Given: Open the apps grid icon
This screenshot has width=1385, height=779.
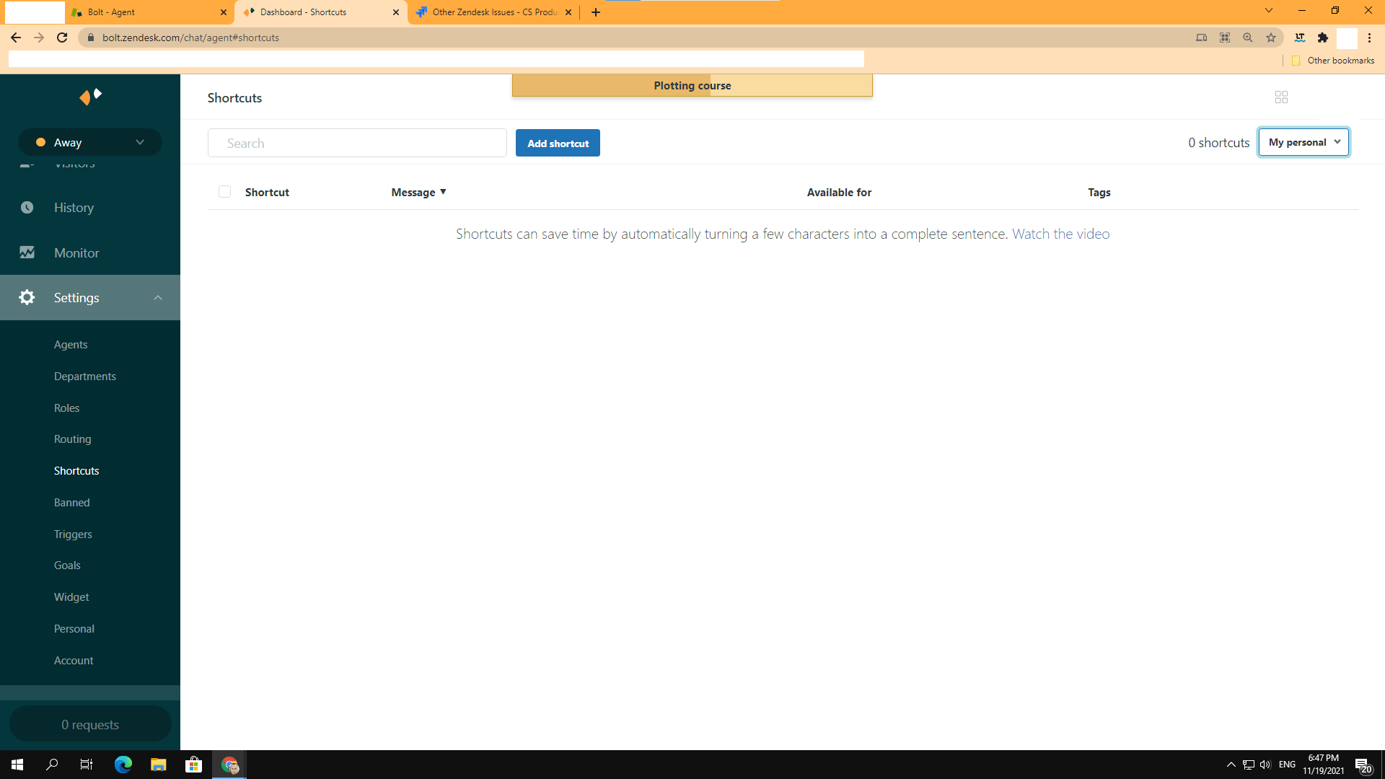Looking at the screenshot, I should point(1281,97).
